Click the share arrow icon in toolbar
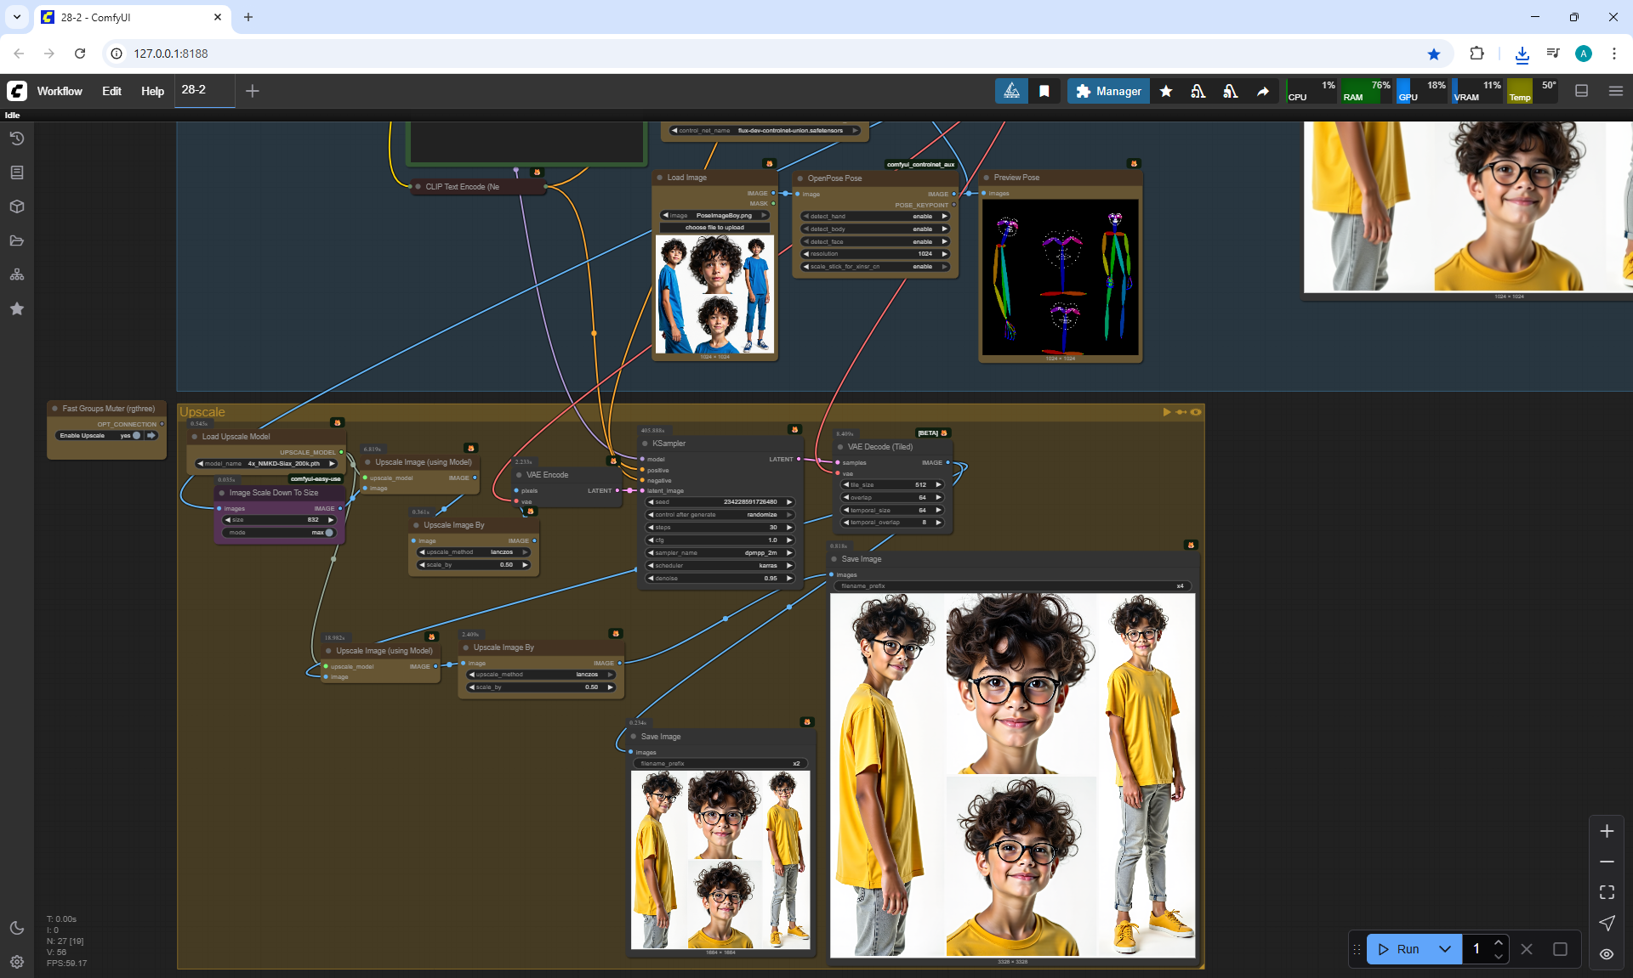The image size is (1633, 978). [x=1263, y=91]
